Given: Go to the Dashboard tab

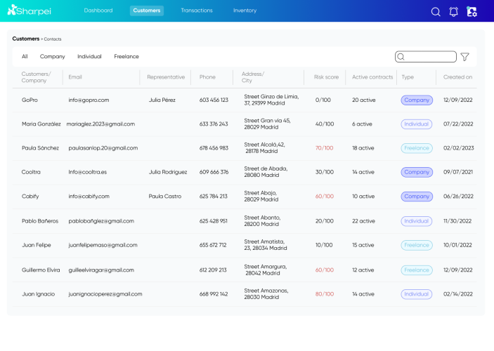Looking at the screenshot, I should pos(98,11).
